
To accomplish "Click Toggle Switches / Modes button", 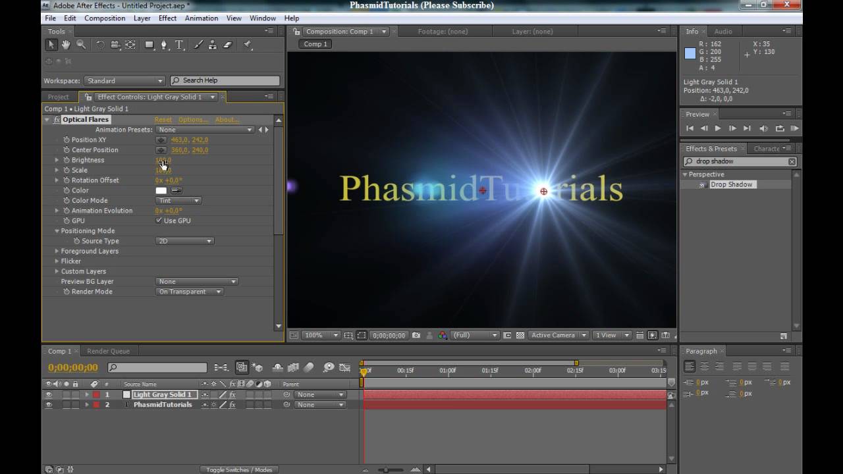I will click(238, 470).
